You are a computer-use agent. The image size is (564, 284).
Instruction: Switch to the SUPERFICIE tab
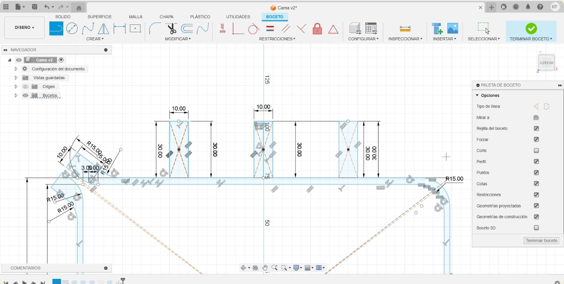(x=100, y=17)
